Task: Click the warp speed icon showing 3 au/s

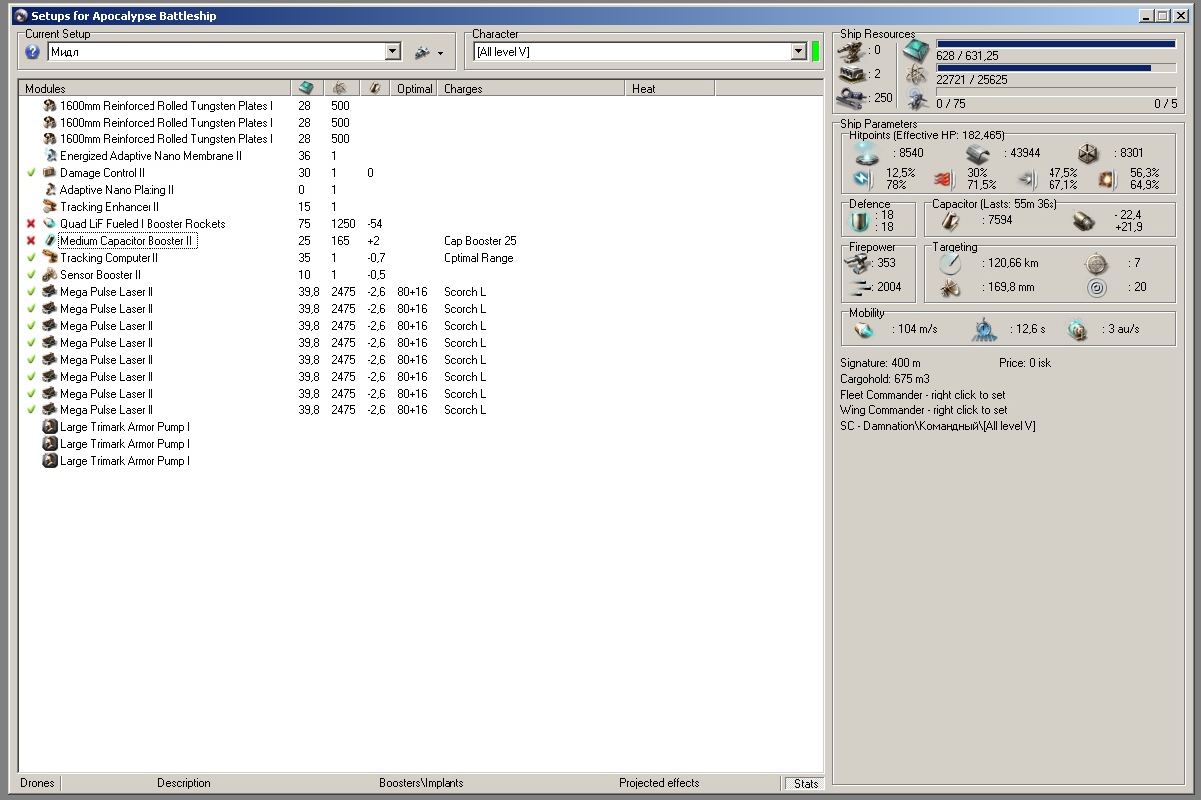Action: tap(1078, 329)
